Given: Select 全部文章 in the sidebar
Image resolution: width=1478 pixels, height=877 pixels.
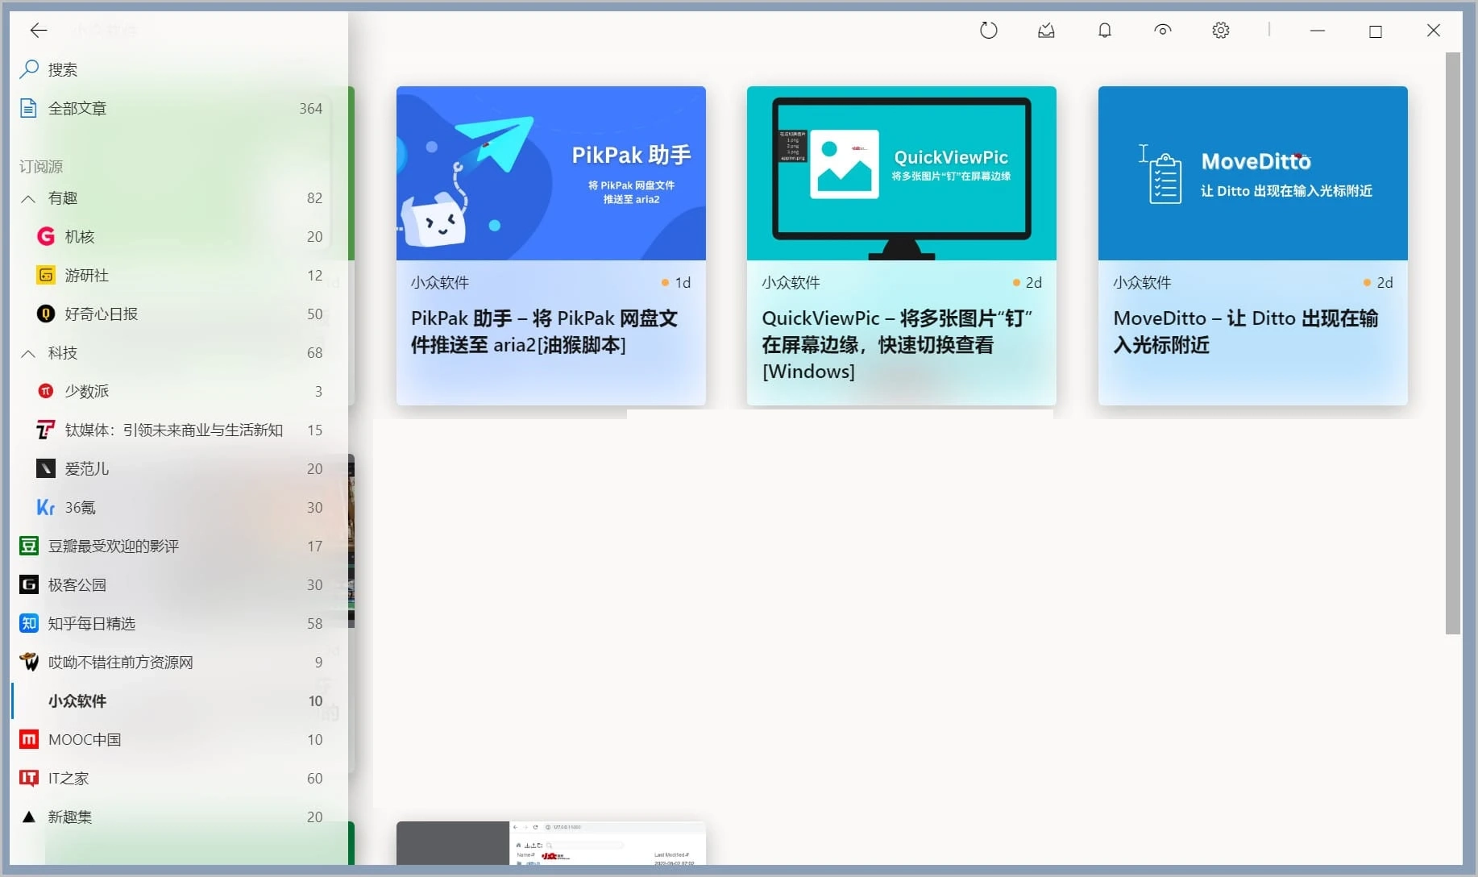Looking at the screenshot, I should point(77,108).
